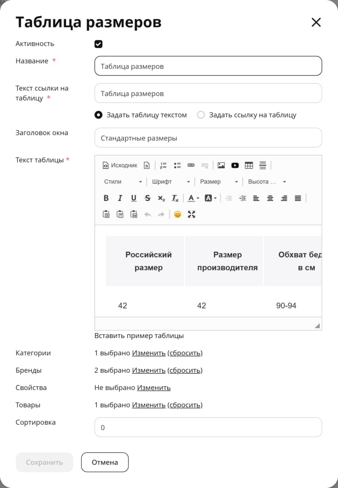Apply subscript formatting
This screenshot has height=488, width=338.
[x=161, y=198]
